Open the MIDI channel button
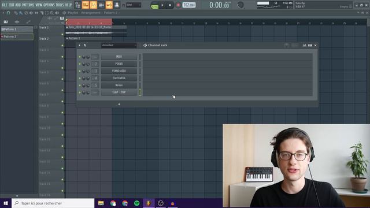 click(119, 57)
